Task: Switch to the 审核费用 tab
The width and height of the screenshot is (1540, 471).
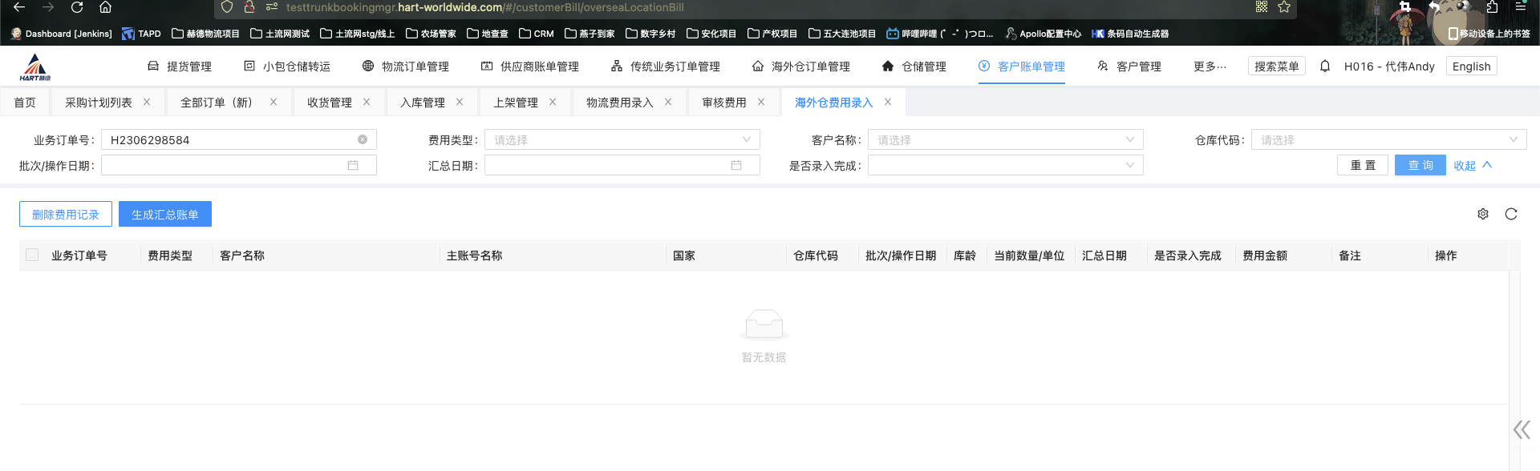Action: click(x=724, y=103)
